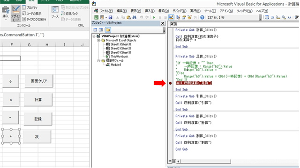
Task: Select Module1 in project tree
Action: [x=116, y=65]
